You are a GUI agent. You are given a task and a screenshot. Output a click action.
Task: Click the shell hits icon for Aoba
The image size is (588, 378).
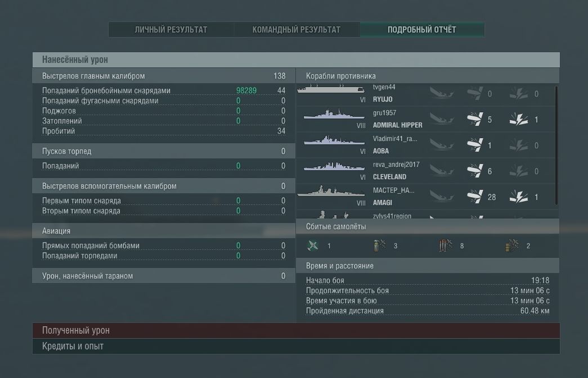pyautogui.click(x=475, y=145)
